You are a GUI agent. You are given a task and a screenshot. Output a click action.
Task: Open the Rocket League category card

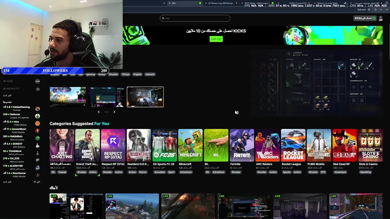293,145
